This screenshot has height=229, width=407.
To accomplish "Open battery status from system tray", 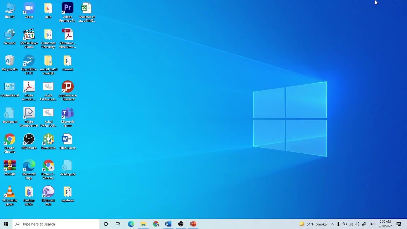I will coord(345,224).
